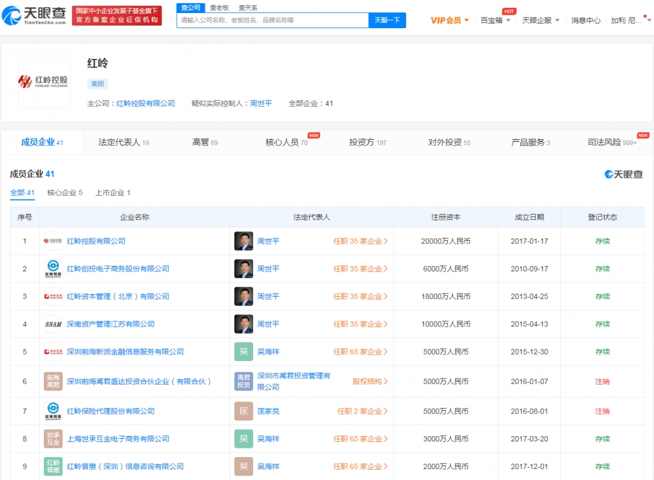
Task: Expand 任职 35 家企业 for row 1
Action: point(360,241)
